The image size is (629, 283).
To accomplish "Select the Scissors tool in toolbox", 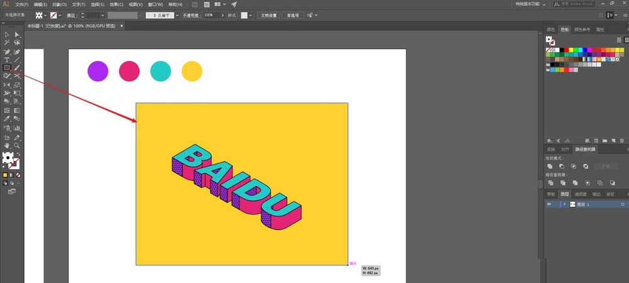I will 17,75.
